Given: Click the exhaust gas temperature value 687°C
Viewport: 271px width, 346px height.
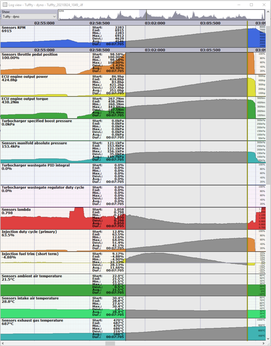Looking at the screenshot, I should tap(7, 324).
